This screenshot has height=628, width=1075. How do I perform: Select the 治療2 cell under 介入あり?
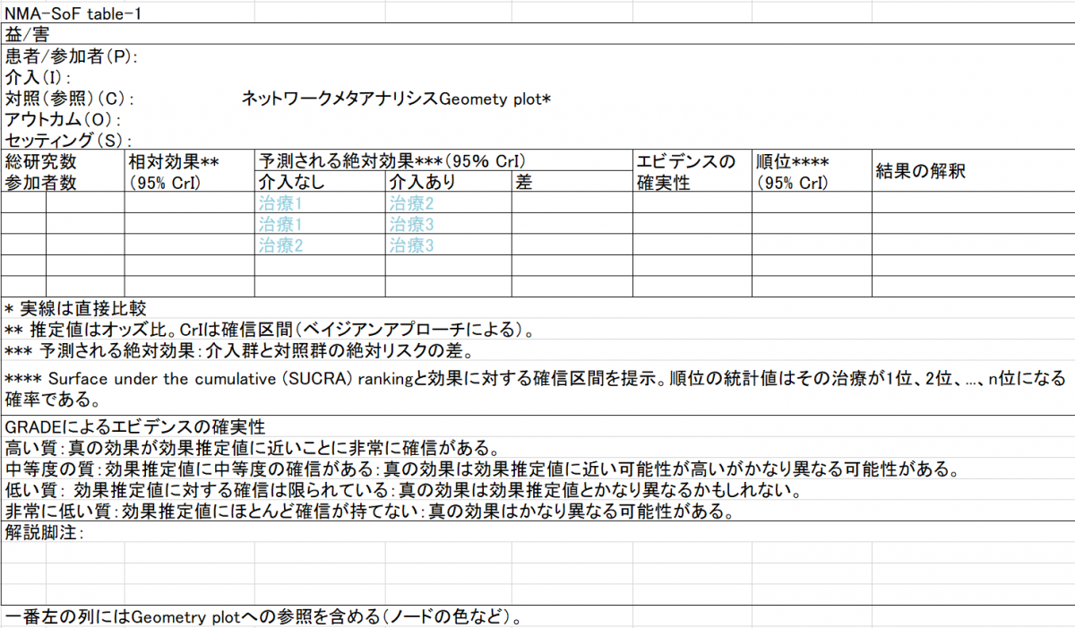click(412, 203)
